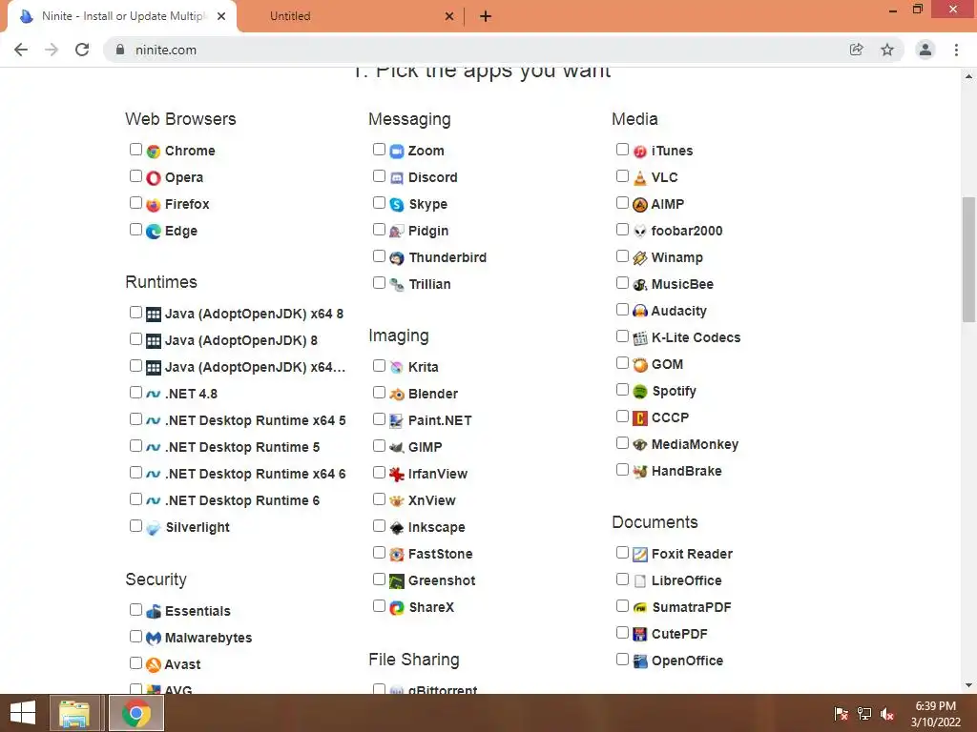
Task: Click the FastStone label
Action: [441, 554]
